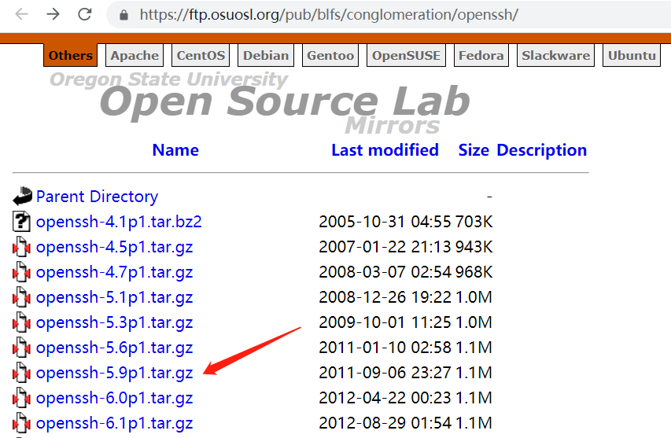Viewport: 671px width, 438px height.
Task: Download openssh-6.0p1.tar.gz
Action: tap(114, 399)
